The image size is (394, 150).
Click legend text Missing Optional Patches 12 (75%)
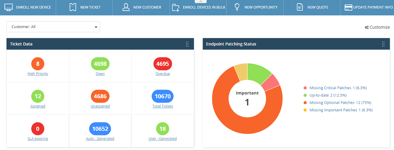(340, 102)
